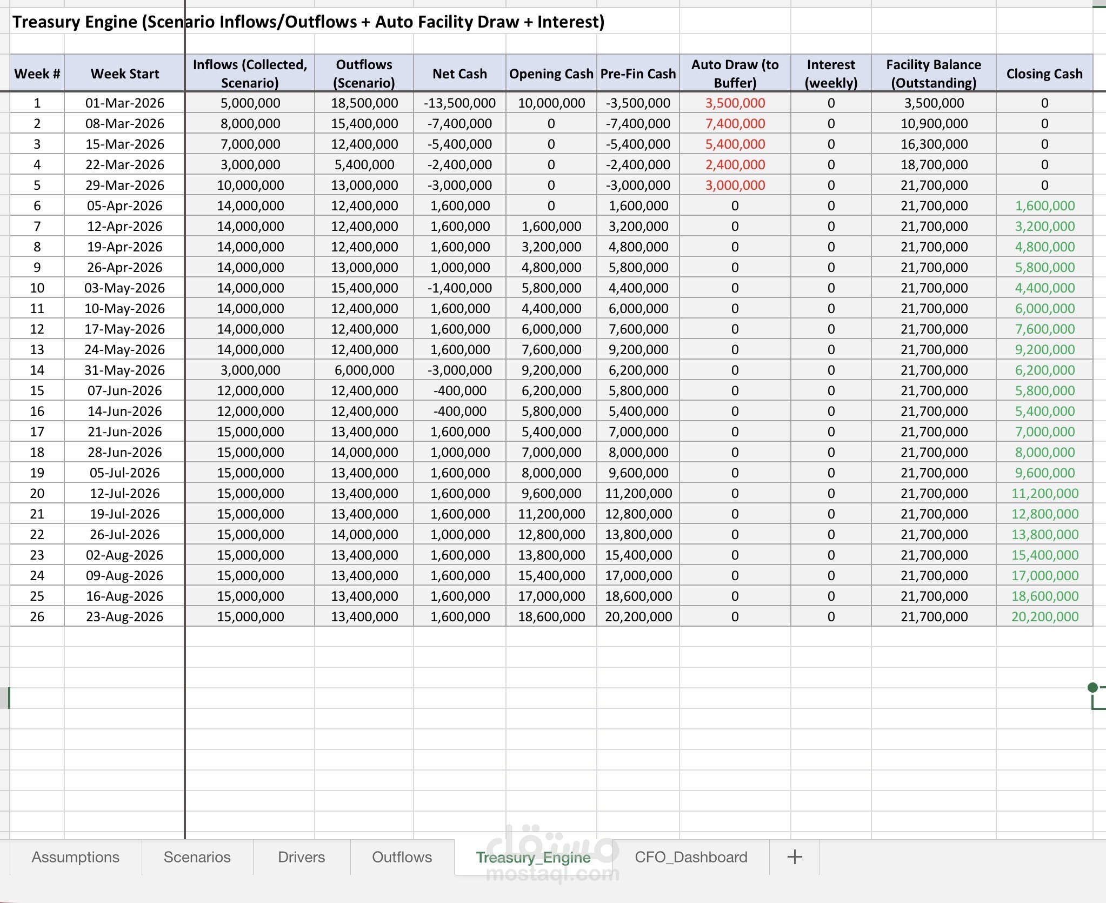Select the Closing Cash header cell
The width and height of the screenshot is (1106, 903).
click(1044, 74)
